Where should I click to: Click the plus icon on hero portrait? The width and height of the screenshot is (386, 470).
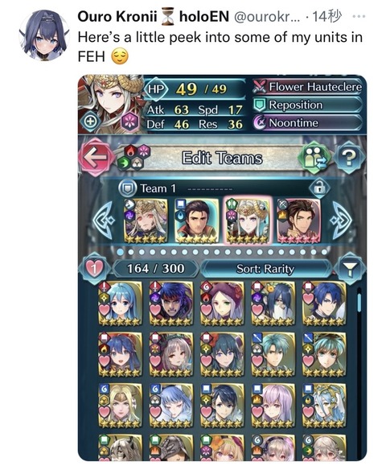(x=91, y=122)
